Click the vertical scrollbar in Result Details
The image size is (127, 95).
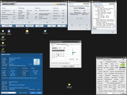[115, 16]
